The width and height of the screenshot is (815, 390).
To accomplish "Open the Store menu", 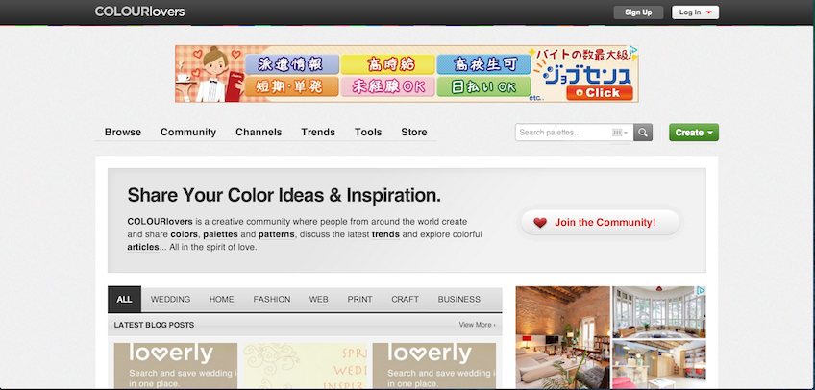I will [x=413, y=132].
